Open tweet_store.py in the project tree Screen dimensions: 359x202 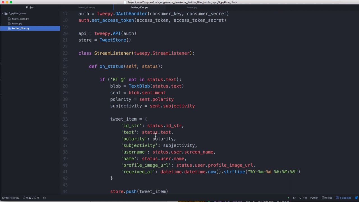tap(20, 19)
